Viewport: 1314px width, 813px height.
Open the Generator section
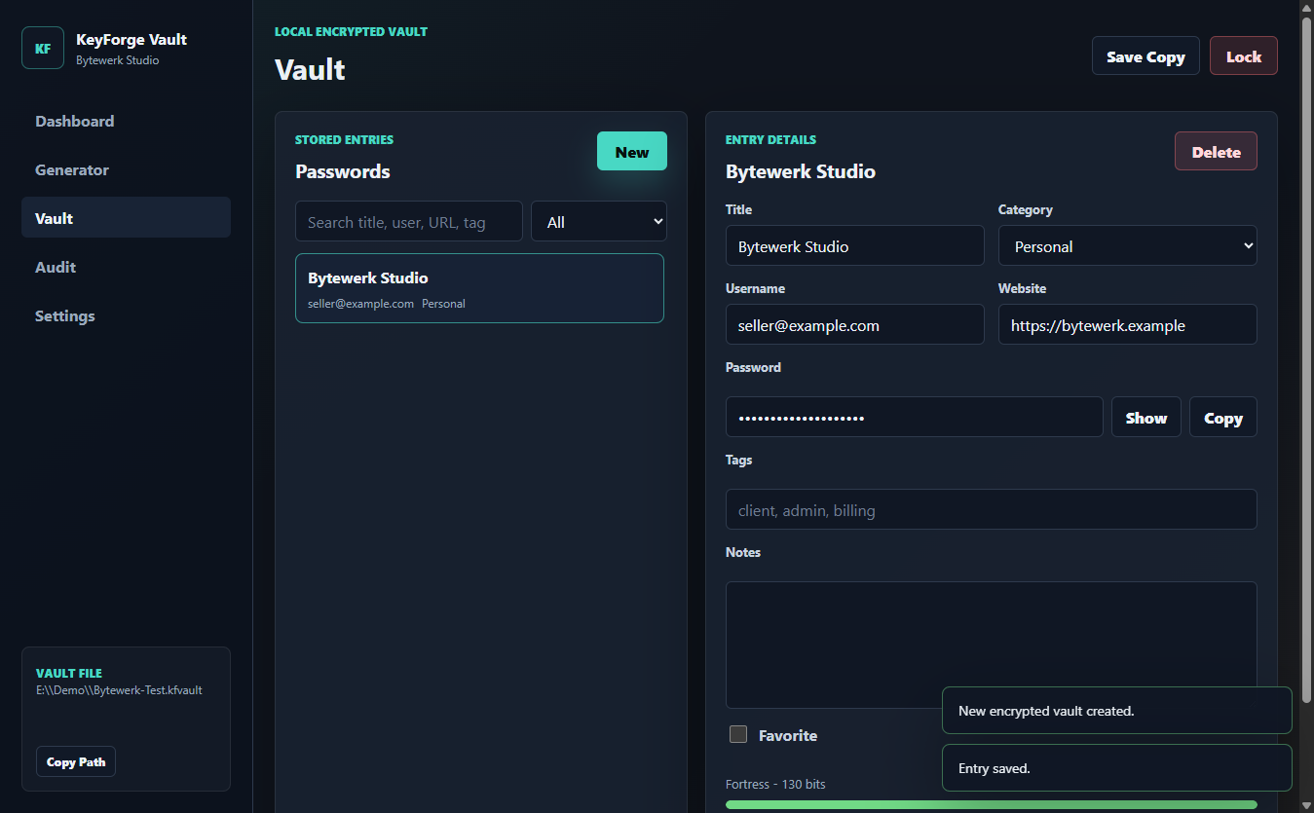pos(126,169)
